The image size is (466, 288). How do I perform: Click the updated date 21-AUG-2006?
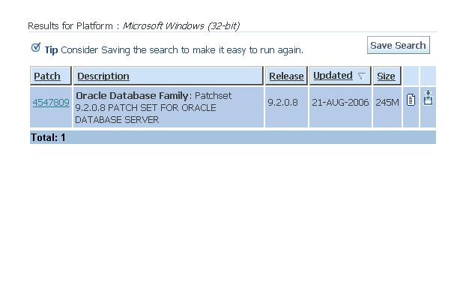(340, 103)
